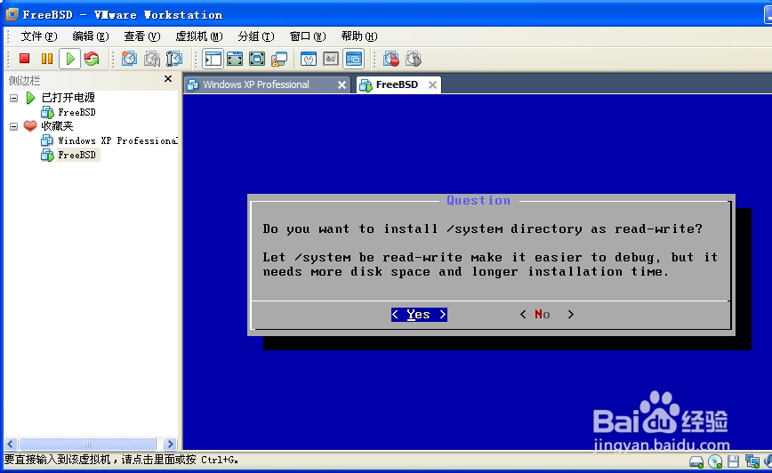Enter Full Screen mode via toolbar icon
Screen dimensions: 772x473
(256, 59)
